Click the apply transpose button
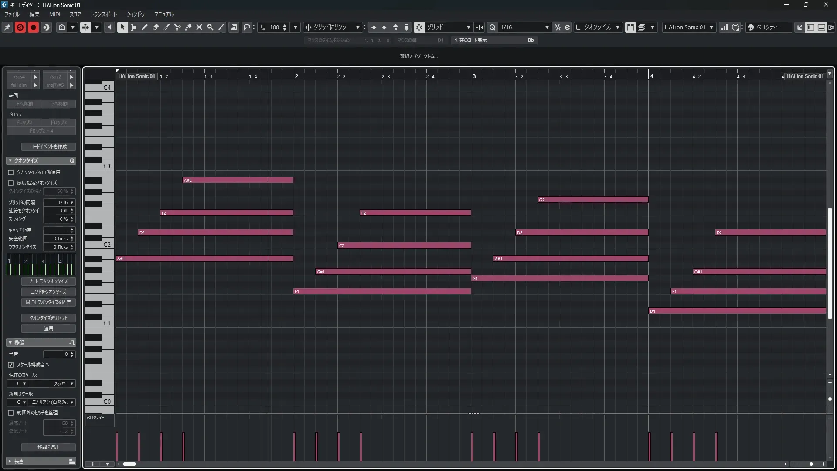 (x=48, y=447)
